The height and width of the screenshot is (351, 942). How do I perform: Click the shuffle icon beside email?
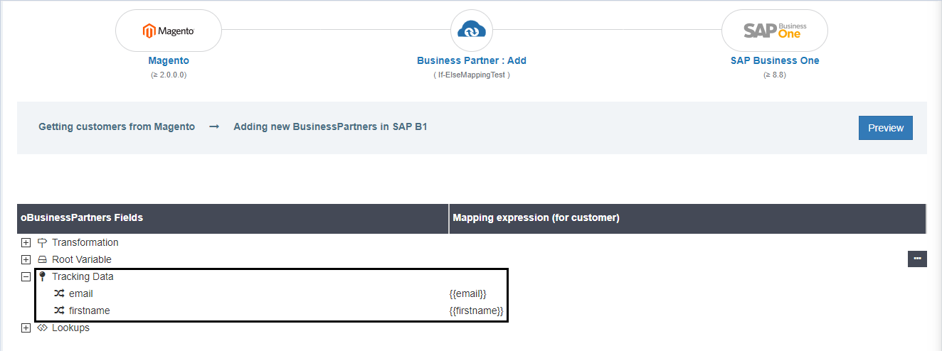[x=59, y=293]
